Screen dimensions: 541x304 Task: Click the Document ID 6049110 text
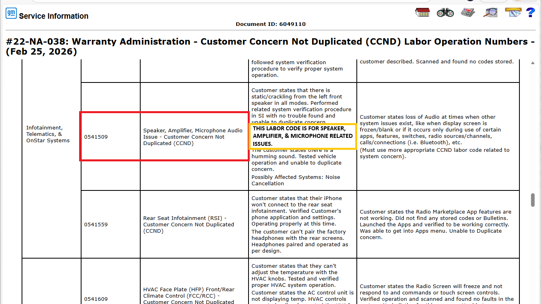pyautogui.click(x=270, y=24)
